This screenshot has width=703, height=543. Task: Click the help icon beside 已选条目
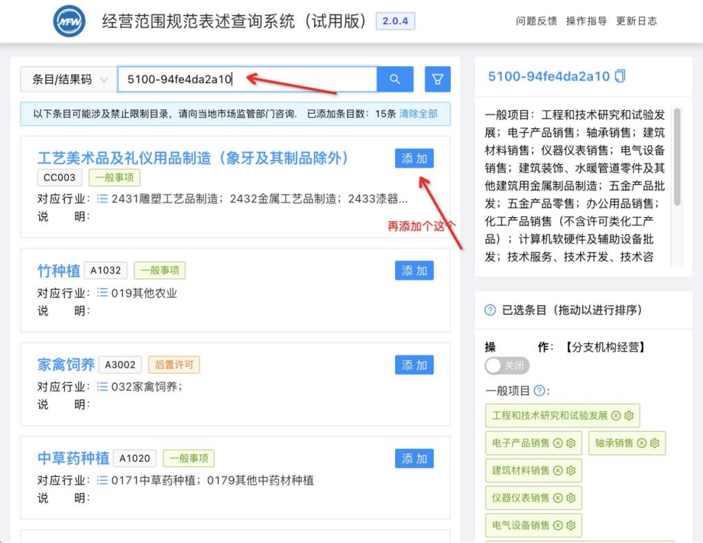click(x=490, y=310)
